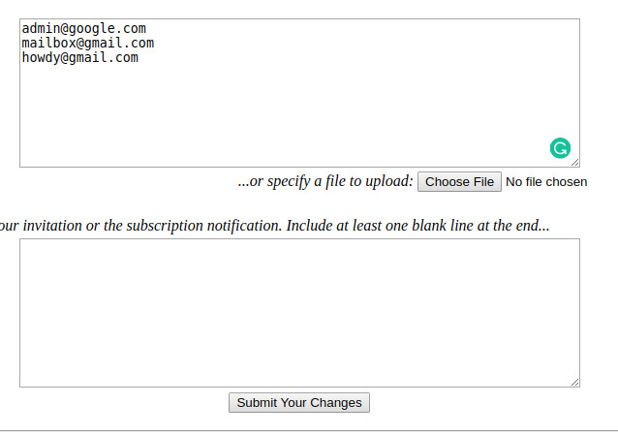
Task: Open the Choose File upload button
Action: click(x=459, y=182)
